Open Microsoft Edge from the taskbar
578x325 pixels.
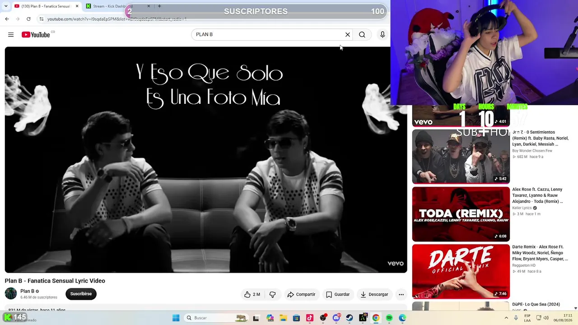[402, 318]
